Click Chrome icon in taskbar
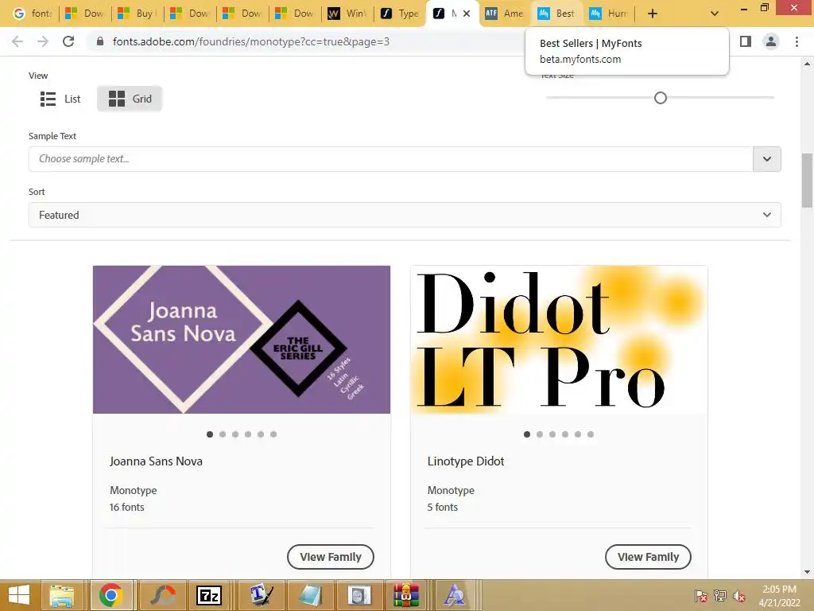The height and width of the screenshot is (611, 814). pos(111,595)
